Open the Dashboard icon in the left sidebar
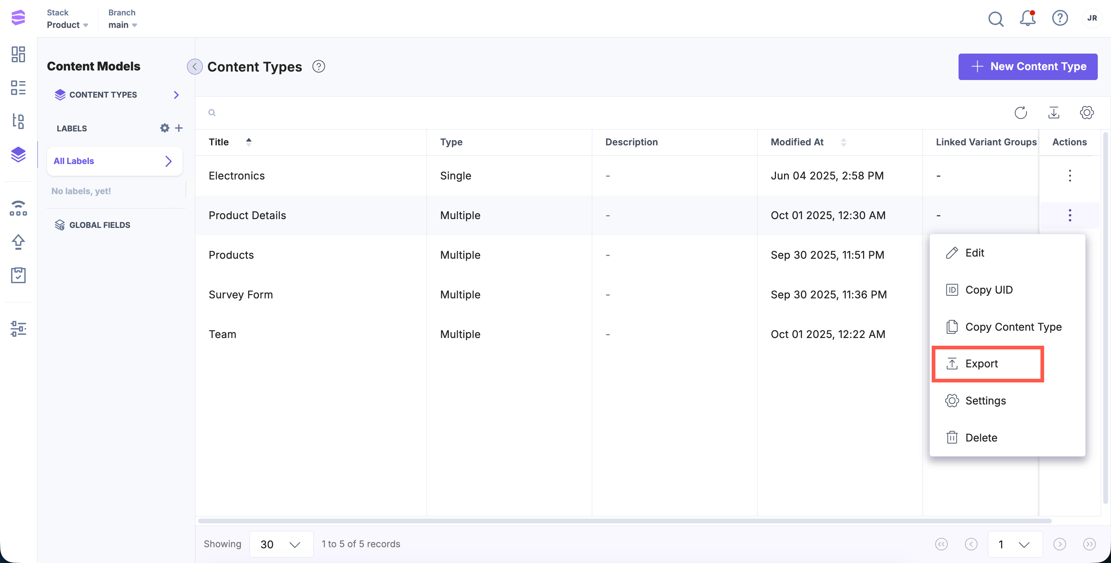 pyautogui.click(x=18, y=54)
